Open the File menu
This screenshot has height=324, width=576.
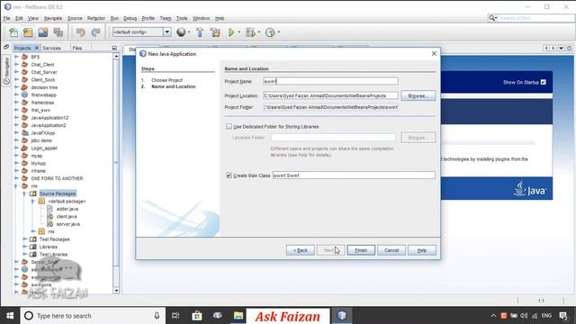click(6, 18)
